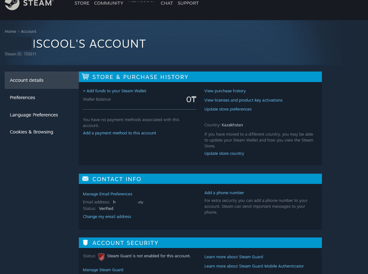Click the 'no payment methods' notice text
Viewport: 368px width, 274px height.
coord(131,123)
